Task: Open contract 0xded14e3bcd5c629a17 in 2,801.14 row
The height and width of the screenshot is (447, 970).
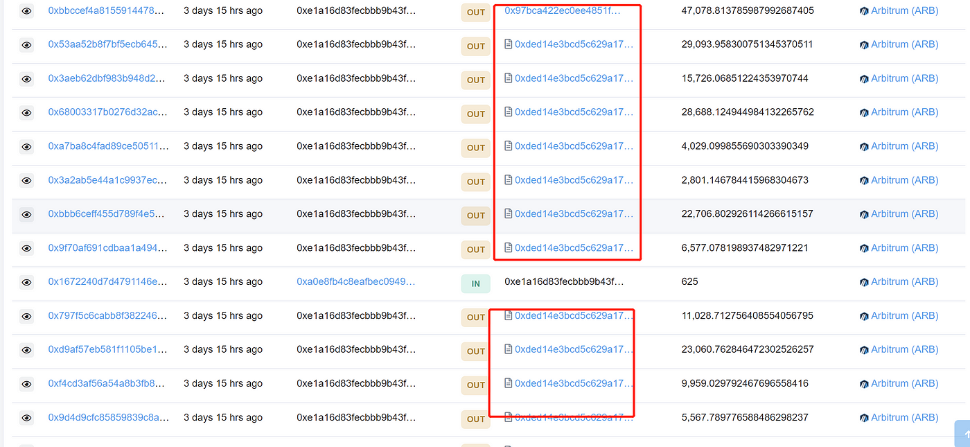Action: coord(574,180)
